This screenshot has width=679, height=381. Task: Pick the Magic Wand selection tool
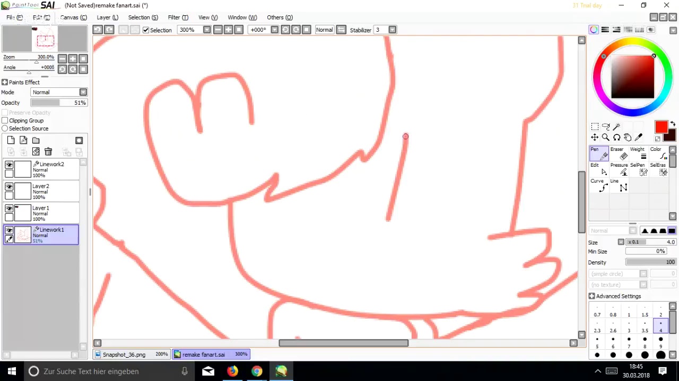coord(617,126)
